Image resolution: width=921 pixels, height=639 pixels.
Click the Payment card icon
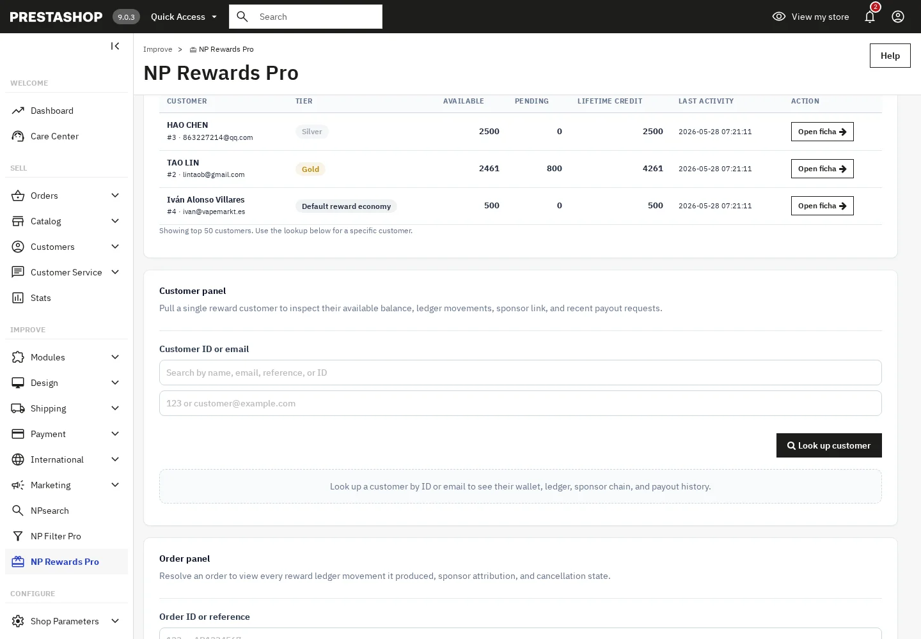coord(18,434)
